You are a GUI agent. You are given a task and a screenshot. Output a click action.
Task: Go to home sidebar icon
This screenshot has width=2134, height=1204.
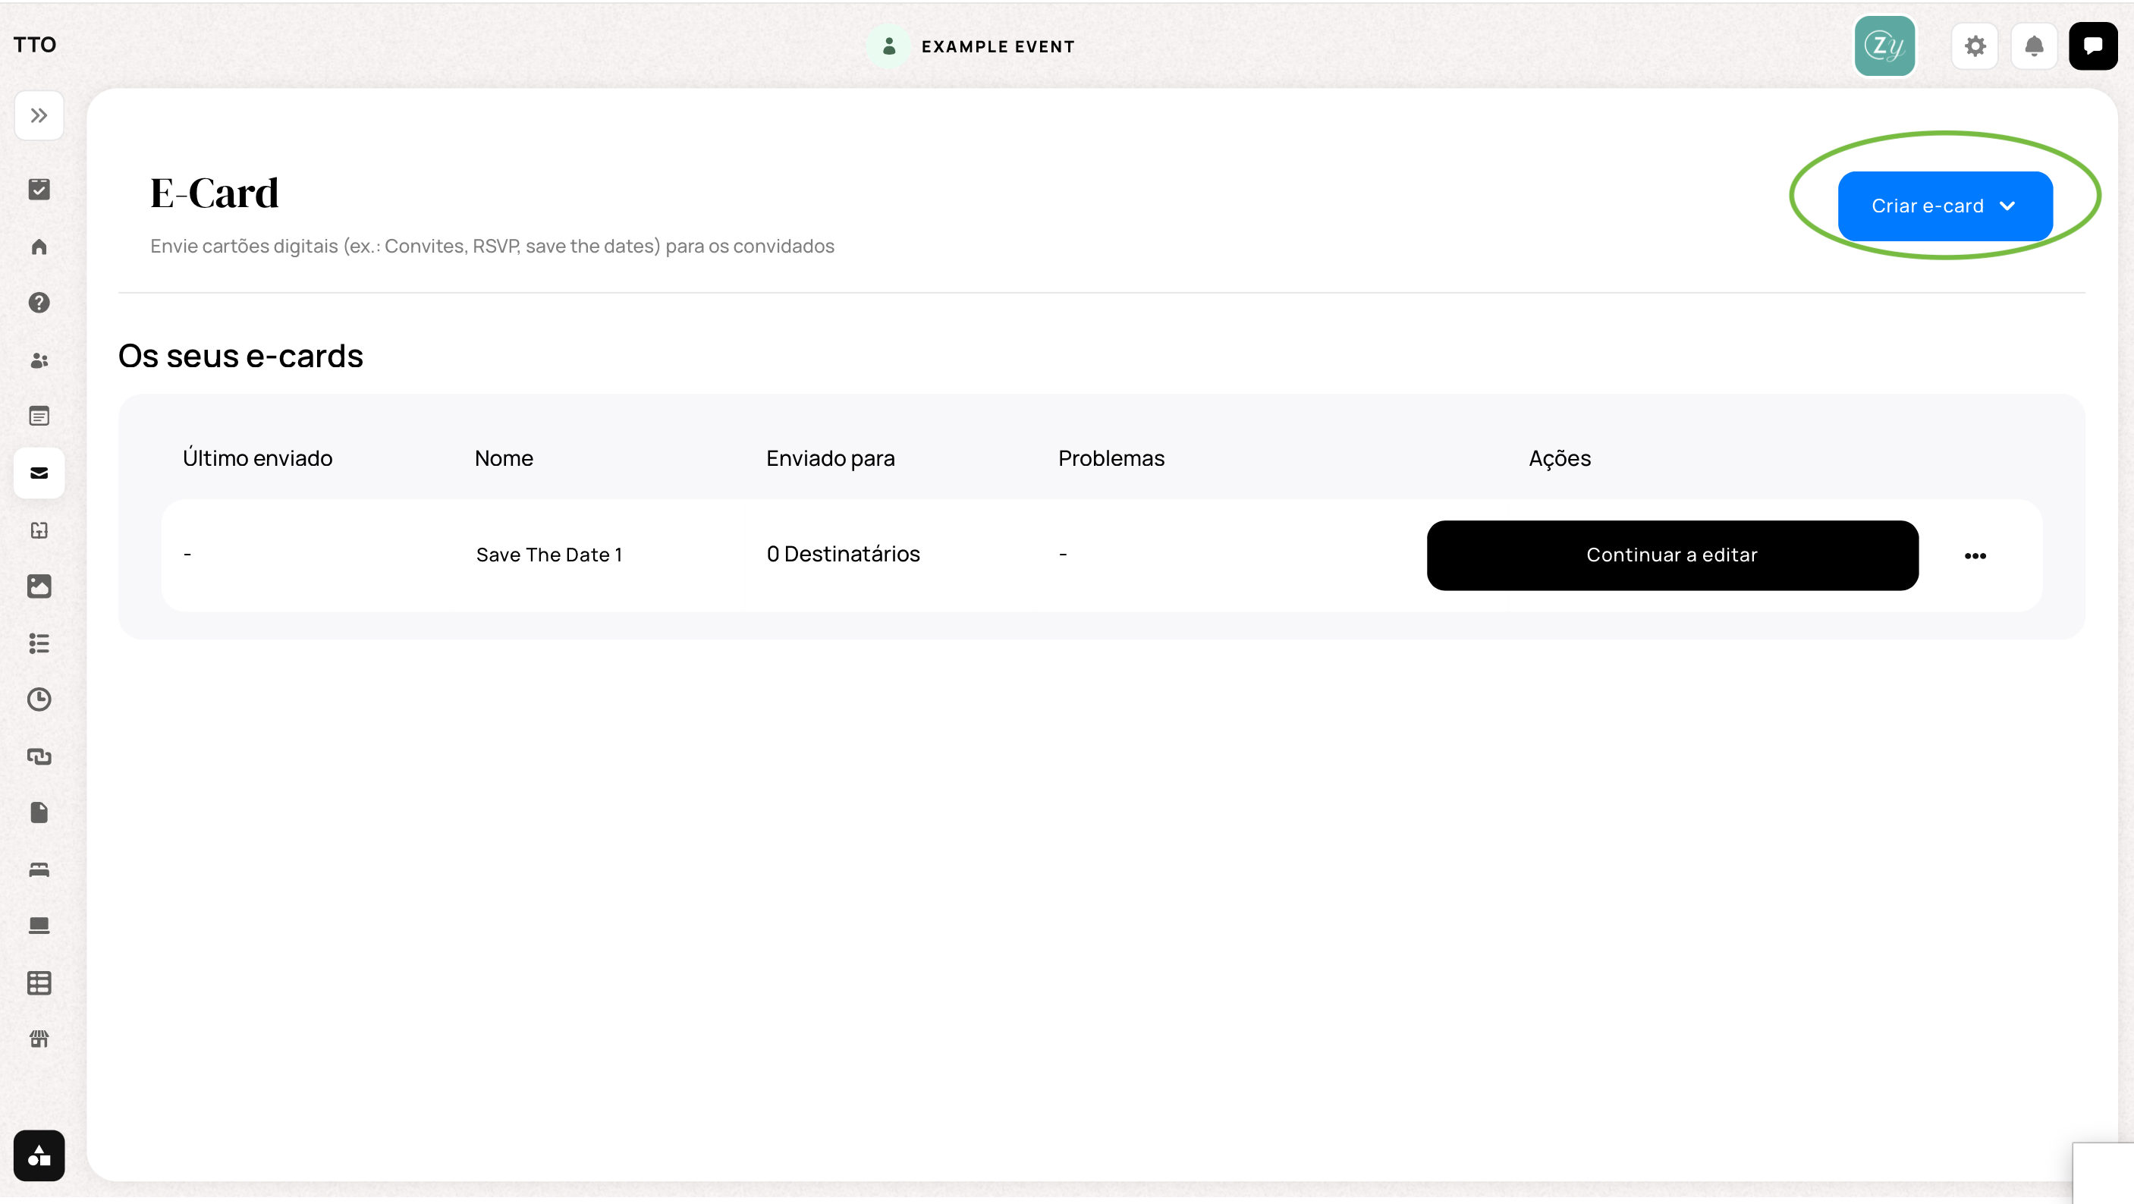(39, 246)
